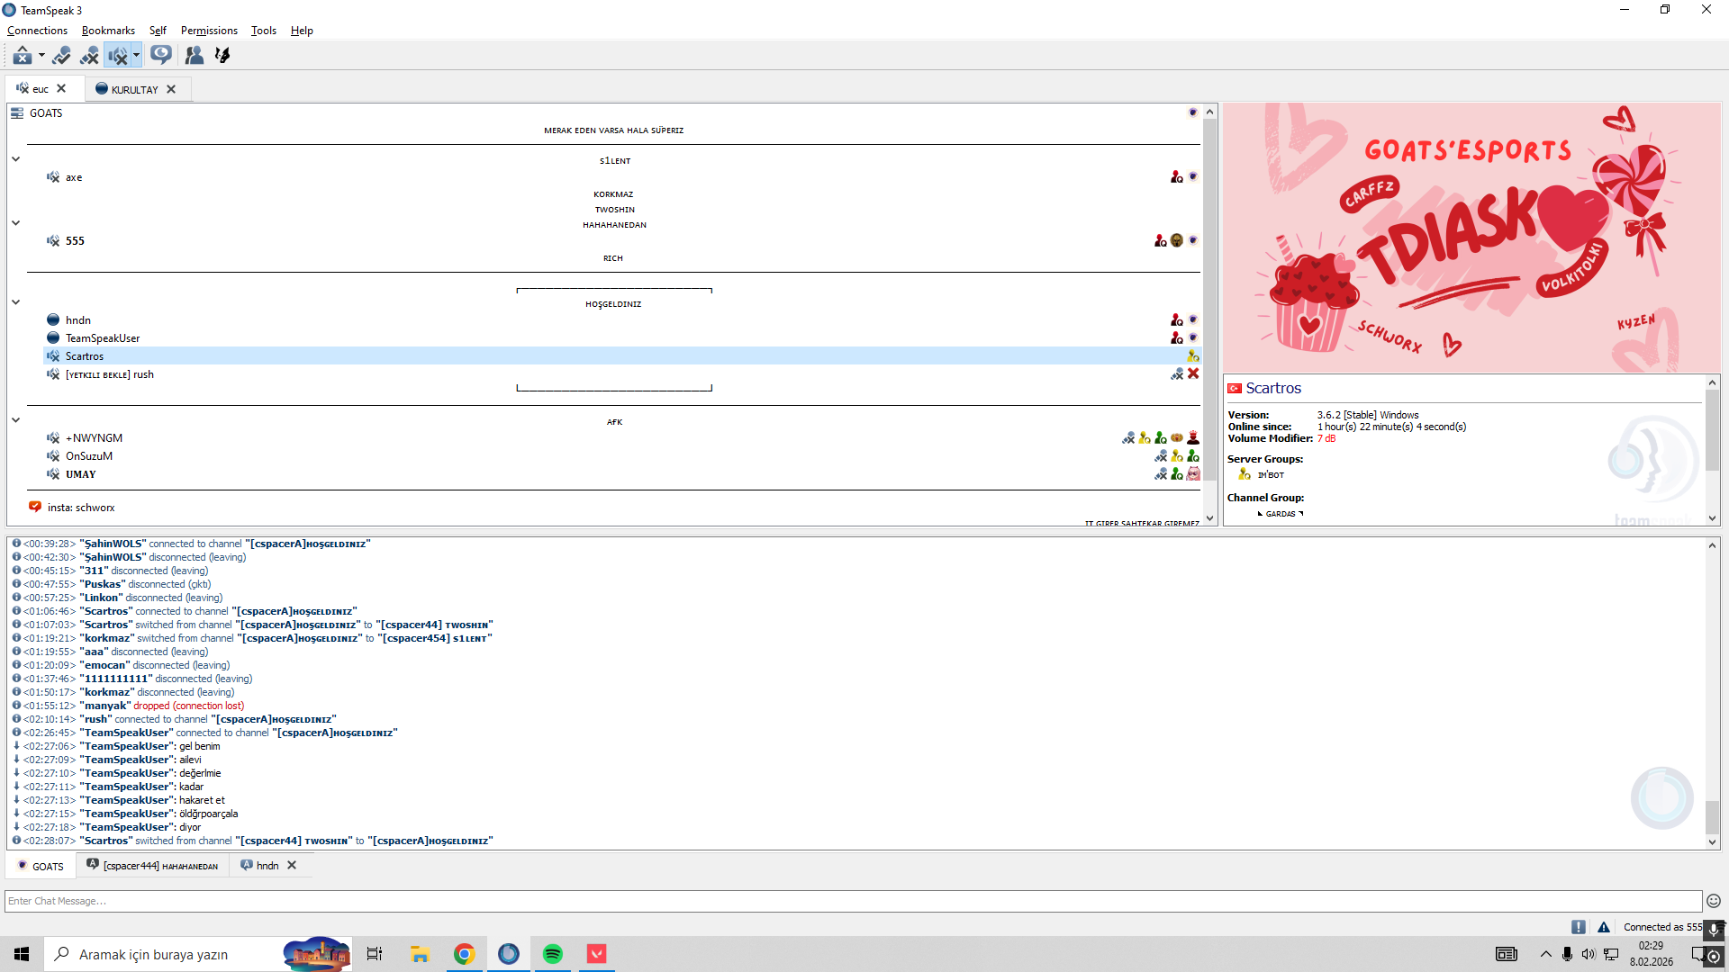The image size is (1729, 972).
Task: Open the Connections menu
Action: point(37,31)
